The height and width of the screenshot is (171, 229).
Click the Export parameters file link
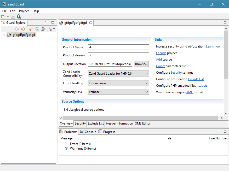(x=160, y=66)
